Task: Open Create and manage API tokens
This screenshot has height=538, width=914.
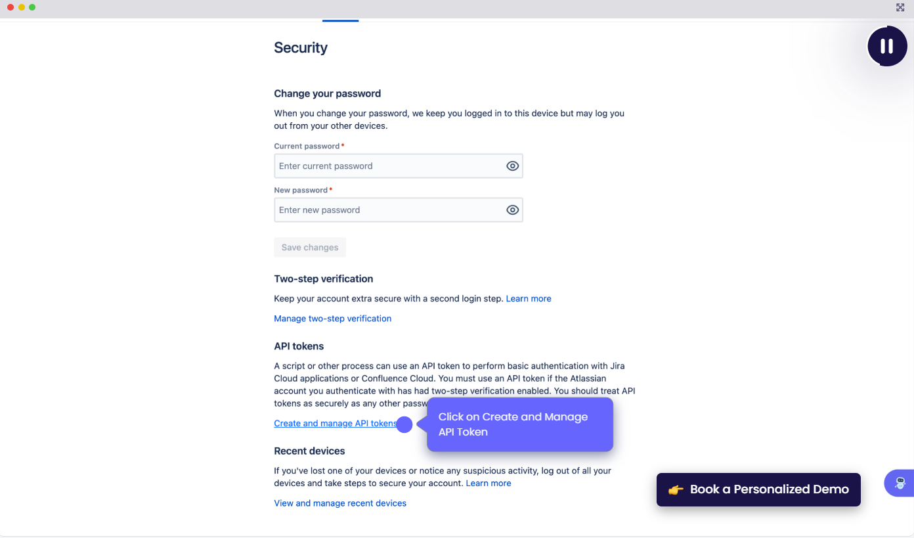Action: [x=334, y=424]
